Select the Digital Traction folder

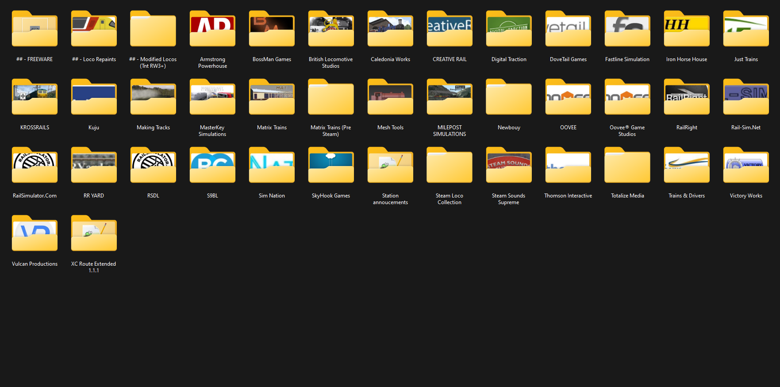[x=509, y=29]
